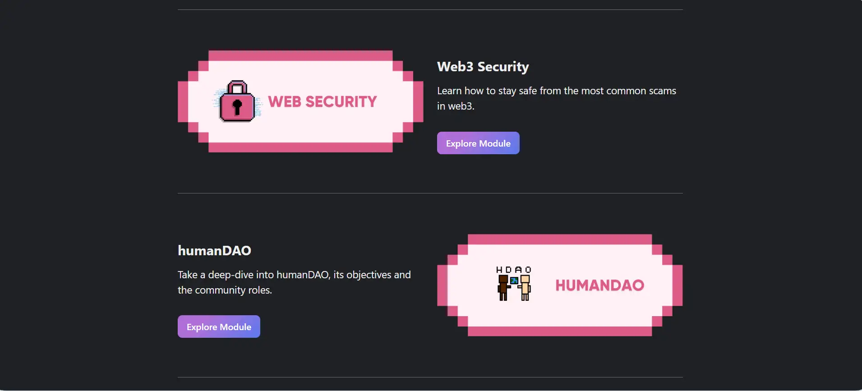Click the blue square between the pixel figures

(x=514, y=281)
